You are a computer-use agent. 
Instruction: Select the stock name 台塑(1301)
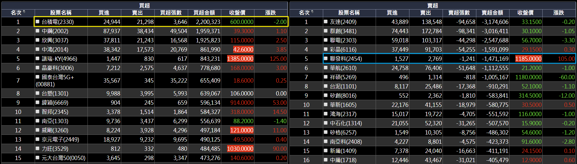(55, 93)
